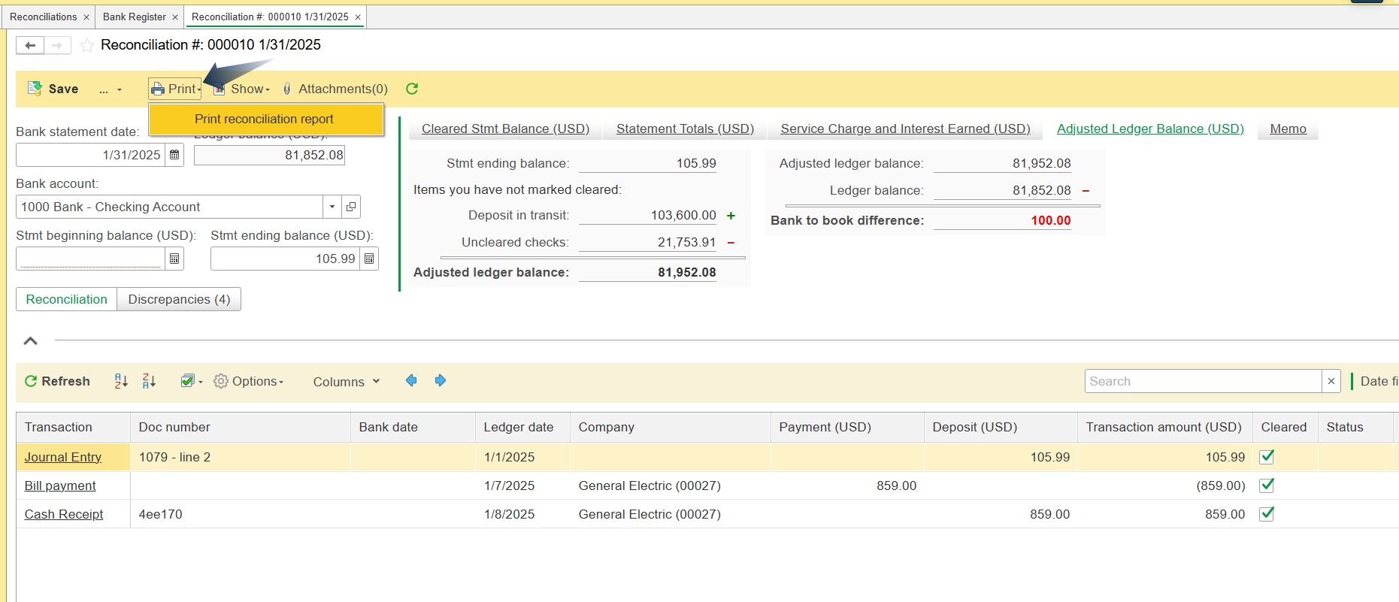The height and width of the screenshot is (602, 1399).
Task: Open the Journal Entry transaction link
Action: click(x=62, y=457)
